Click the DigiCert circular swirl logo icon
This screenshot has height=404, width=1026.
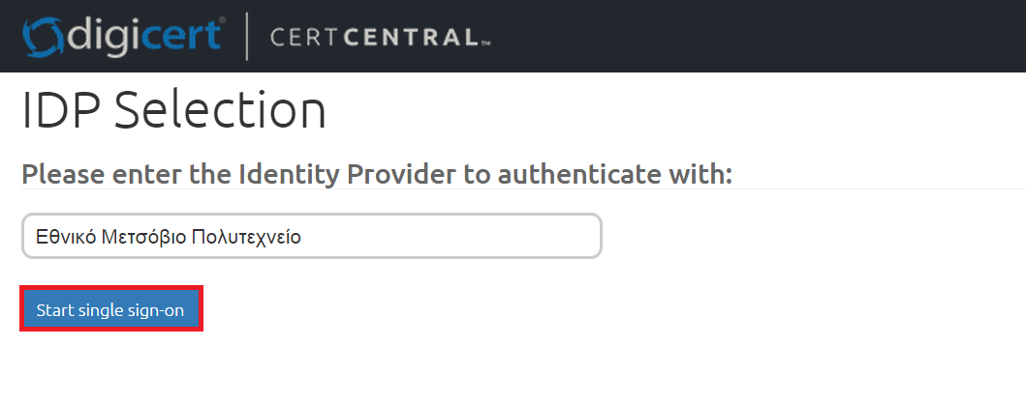[x=43, y=38]
